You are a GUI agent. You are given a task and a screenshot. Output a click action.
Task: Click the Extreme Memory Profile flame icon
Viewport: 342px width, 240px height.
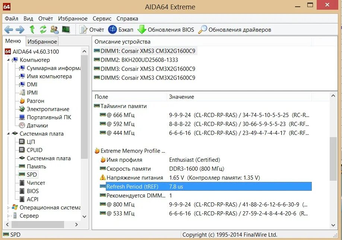(x=97, y=151)
